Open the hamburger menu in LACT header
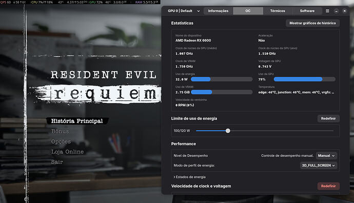The width and height of the screenshot is (354, 203). (327, 11)
